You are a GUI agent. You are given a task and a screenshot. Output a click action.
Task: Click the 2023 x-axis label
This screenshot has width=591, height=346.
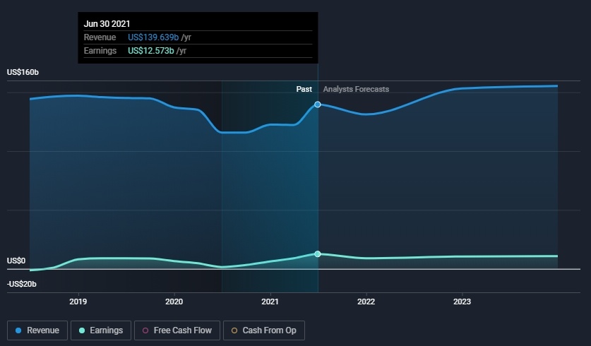click(x=462, y=300)
